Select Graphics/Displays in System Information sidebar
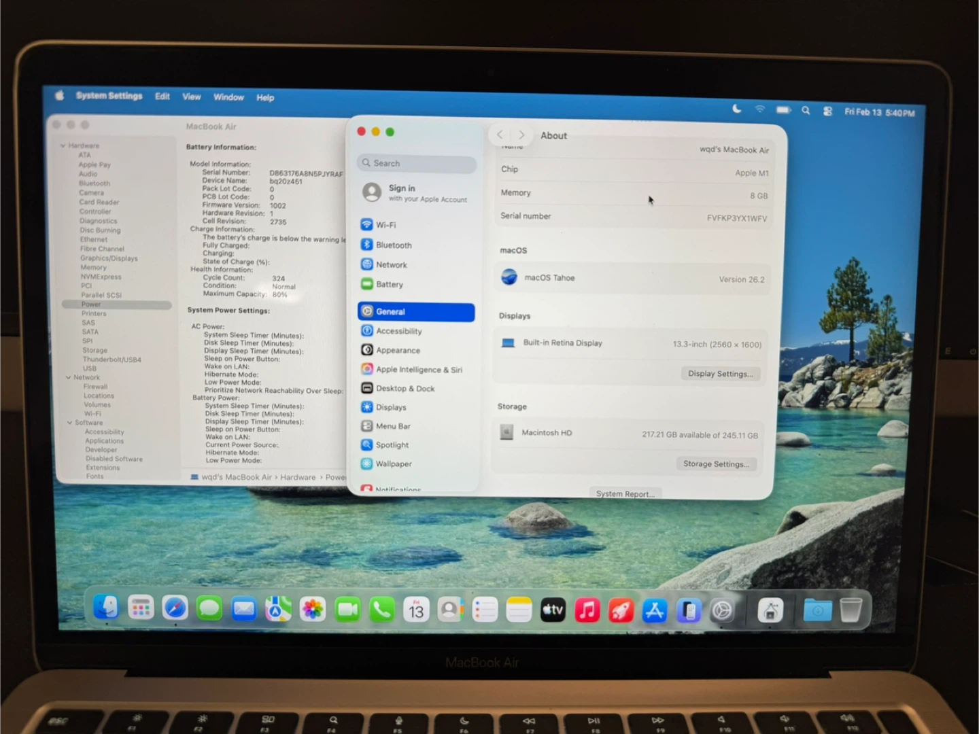Image resolution: width=979 pixels, height=734 pixels. pos(109,258)
